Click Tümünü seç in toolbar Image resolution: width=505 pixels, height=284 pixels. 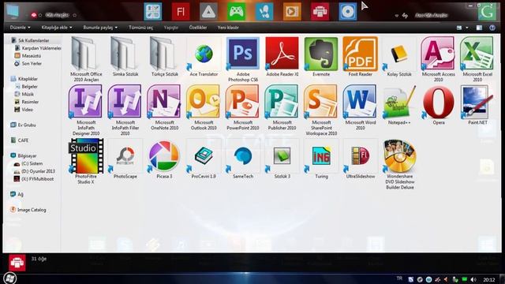140,28
